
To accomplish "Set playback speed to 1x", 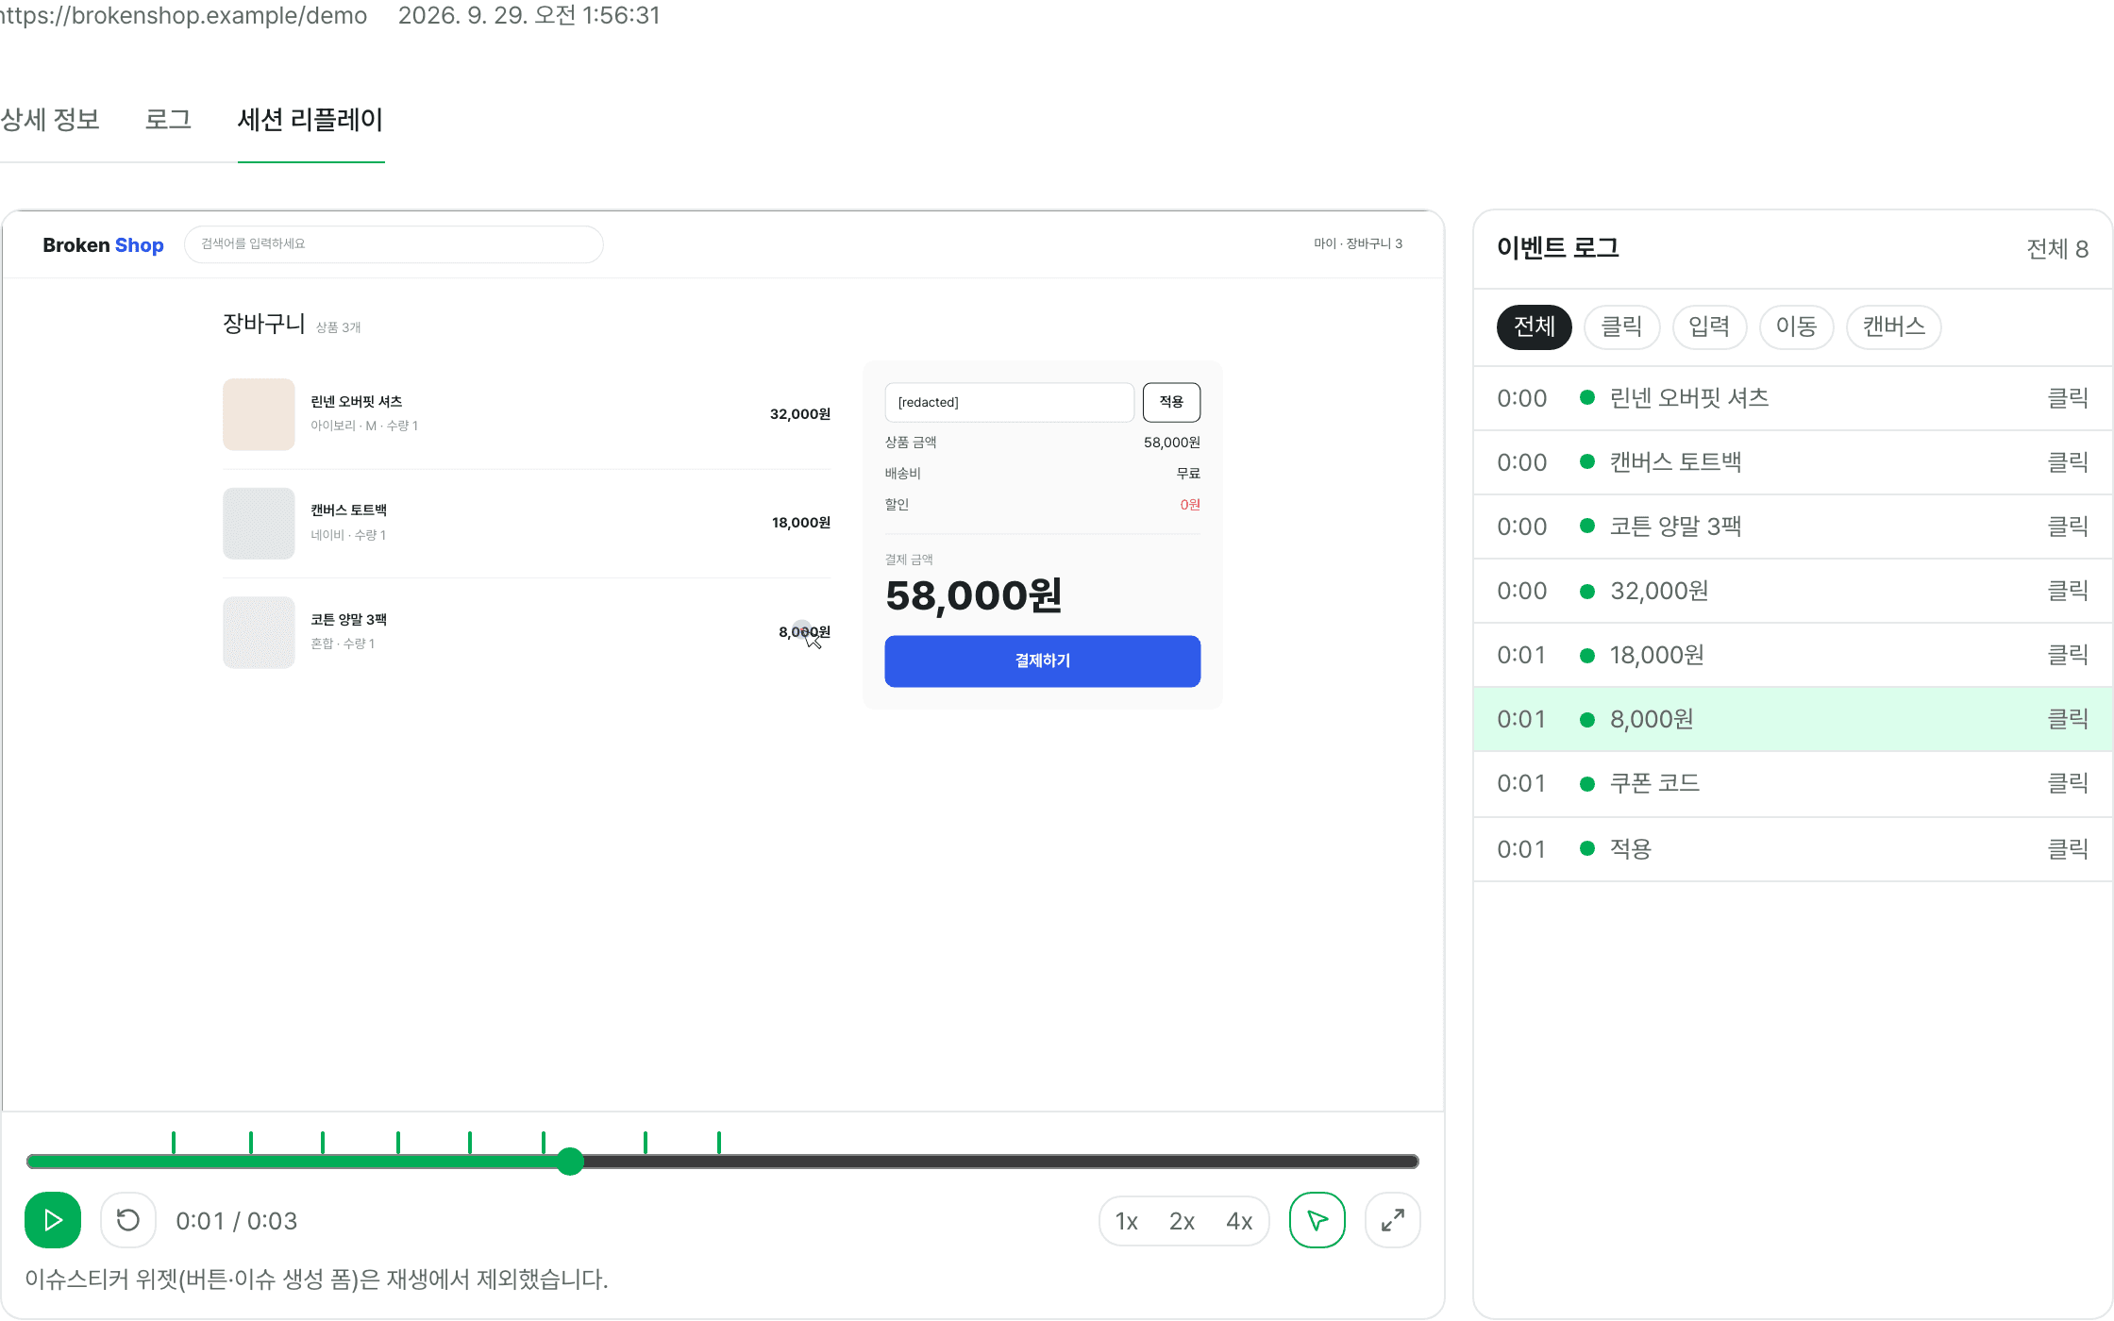I will (x=1126, y=1221).
